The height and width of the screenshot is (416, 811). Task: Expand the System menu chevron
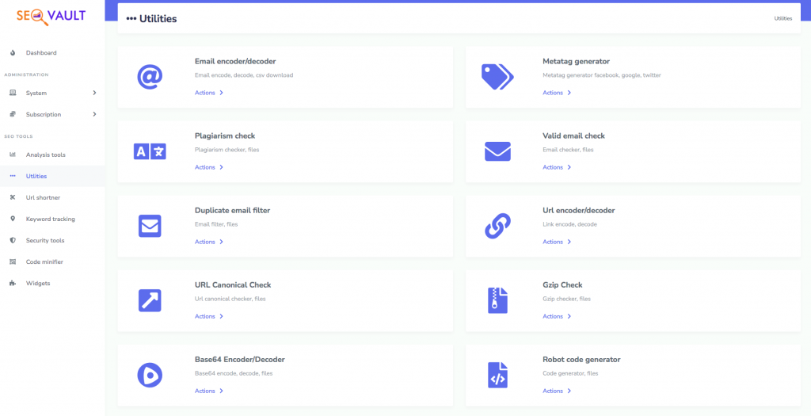click(95, 94)
